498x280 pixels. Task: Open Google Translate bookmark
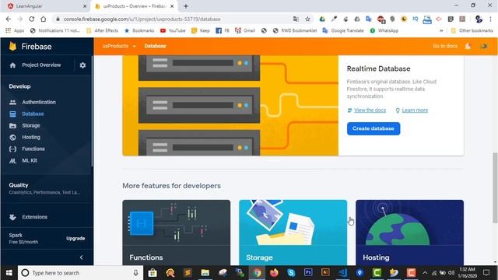343,30
